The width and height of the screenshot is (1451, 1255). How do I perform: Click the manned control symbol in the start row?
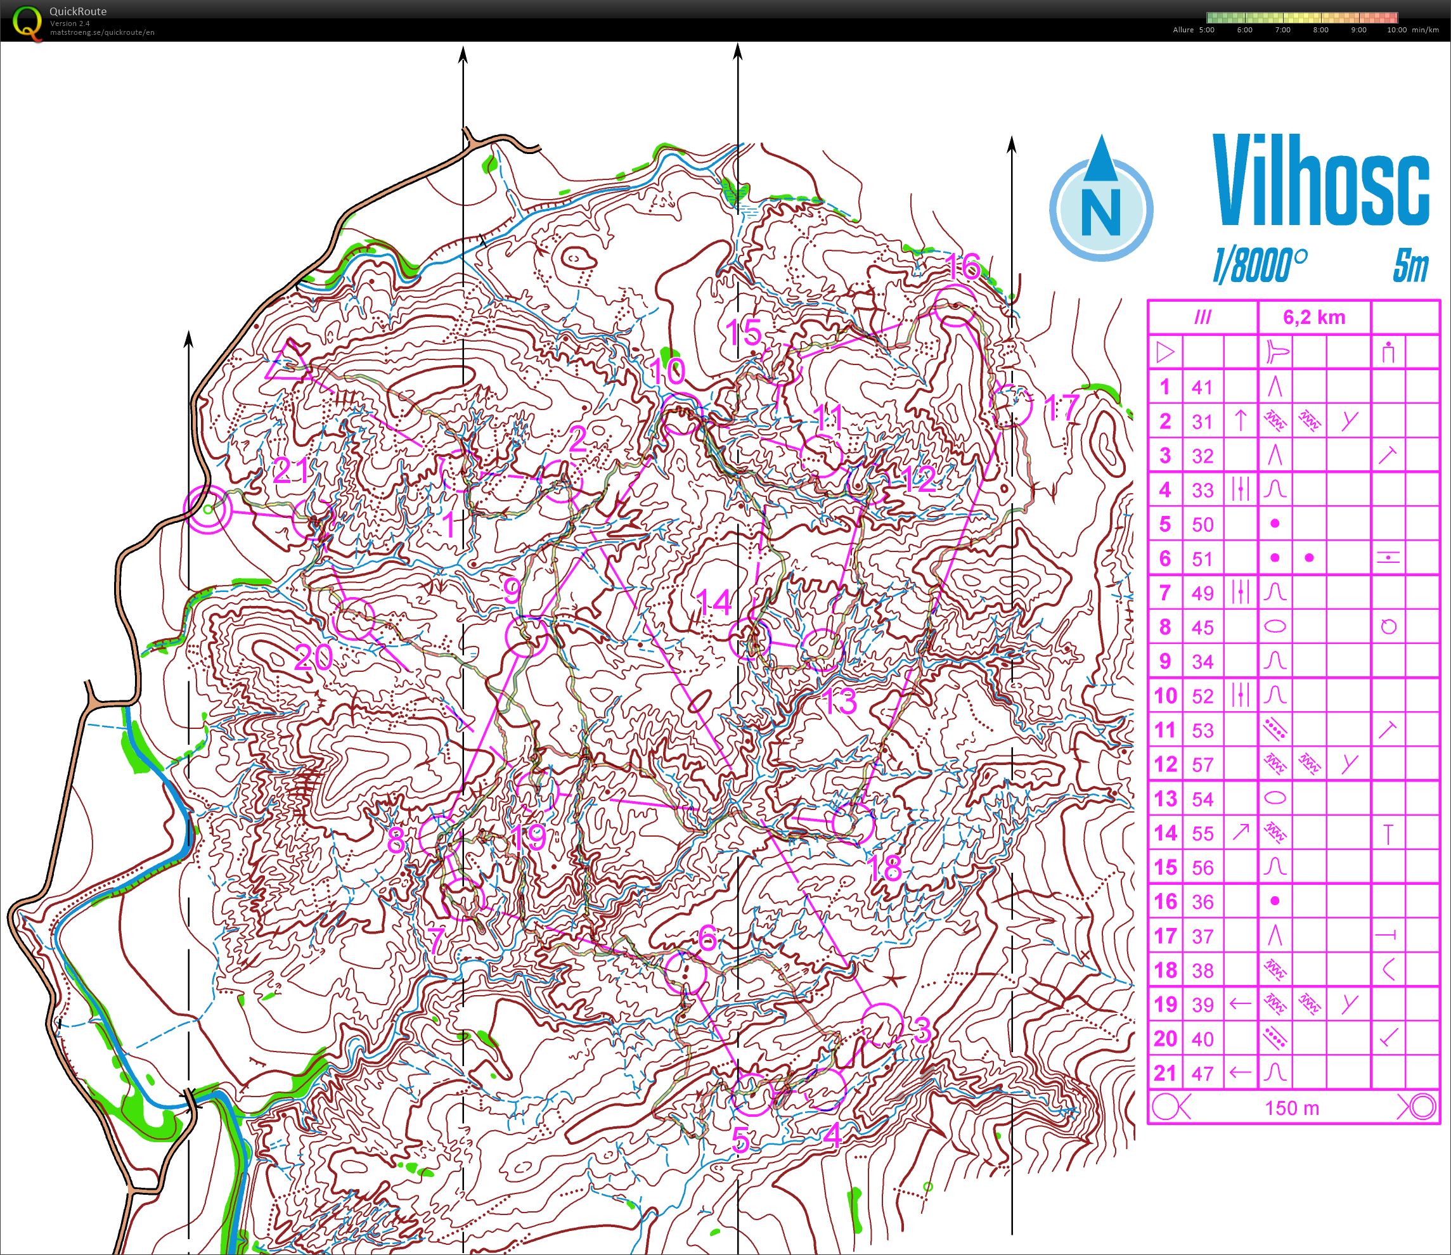pos(1388,352)
